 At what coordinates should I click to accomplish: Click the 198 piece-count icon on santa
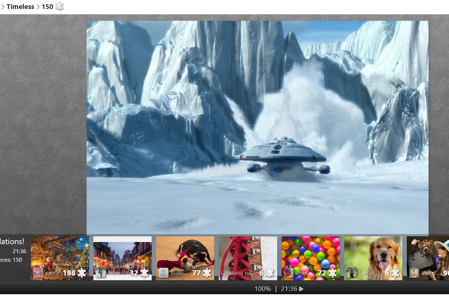pos(82,273)
